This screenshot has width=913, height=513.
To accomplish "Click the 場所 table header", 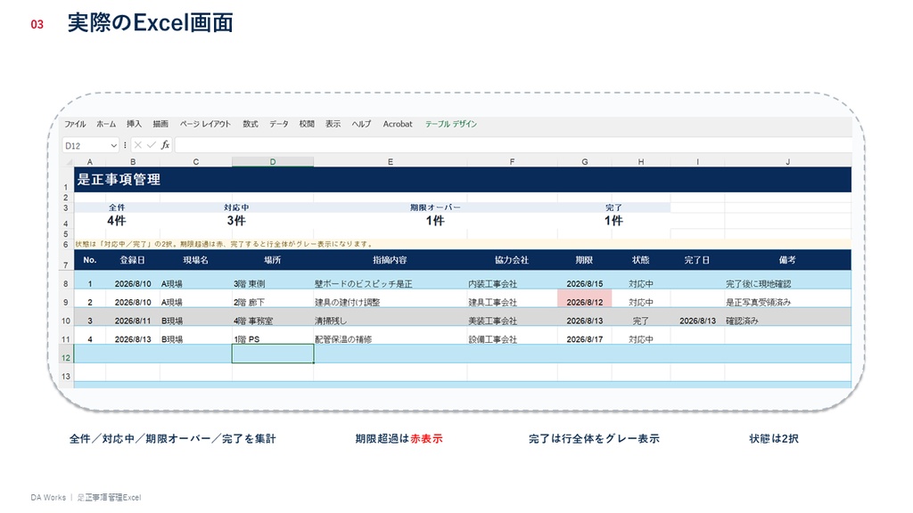I will pos(273,260).
